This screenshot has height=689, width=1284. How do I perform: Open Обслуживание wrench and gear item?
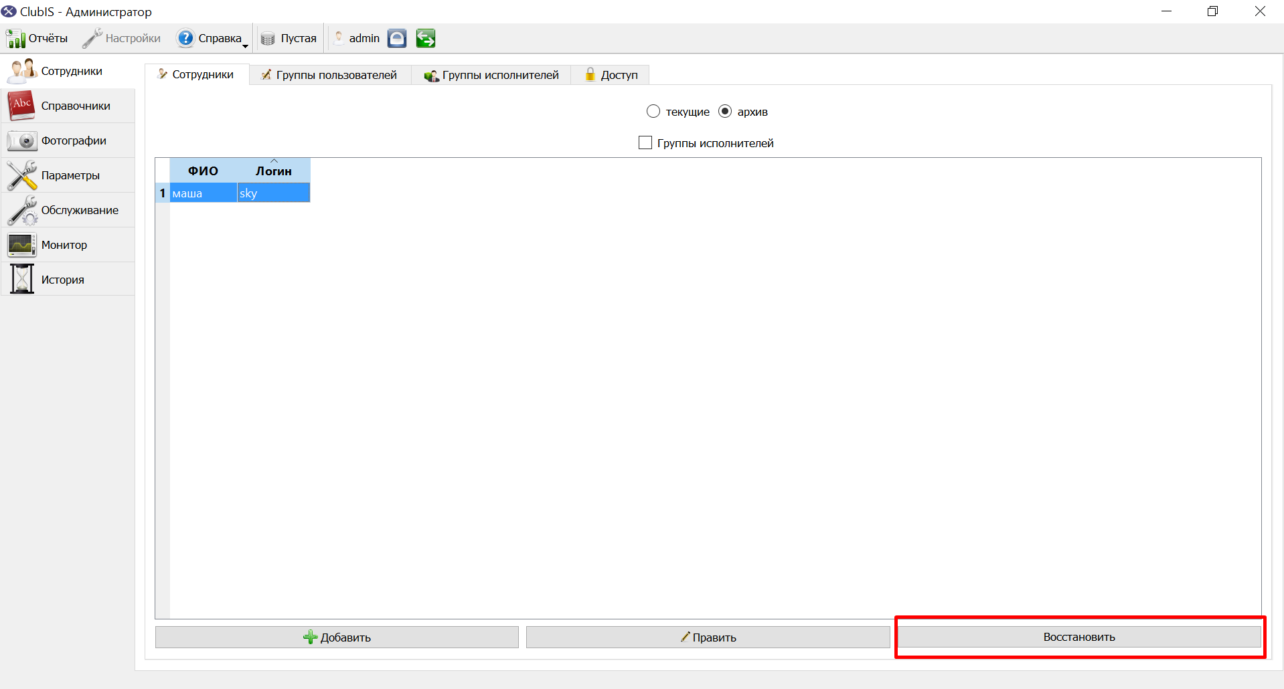68,210
